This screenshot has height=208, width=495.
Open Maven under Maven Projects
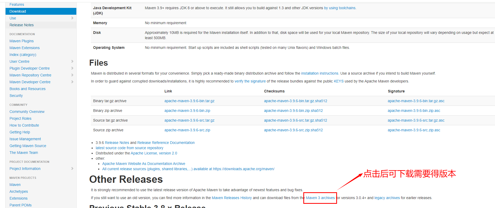(15, 185)
